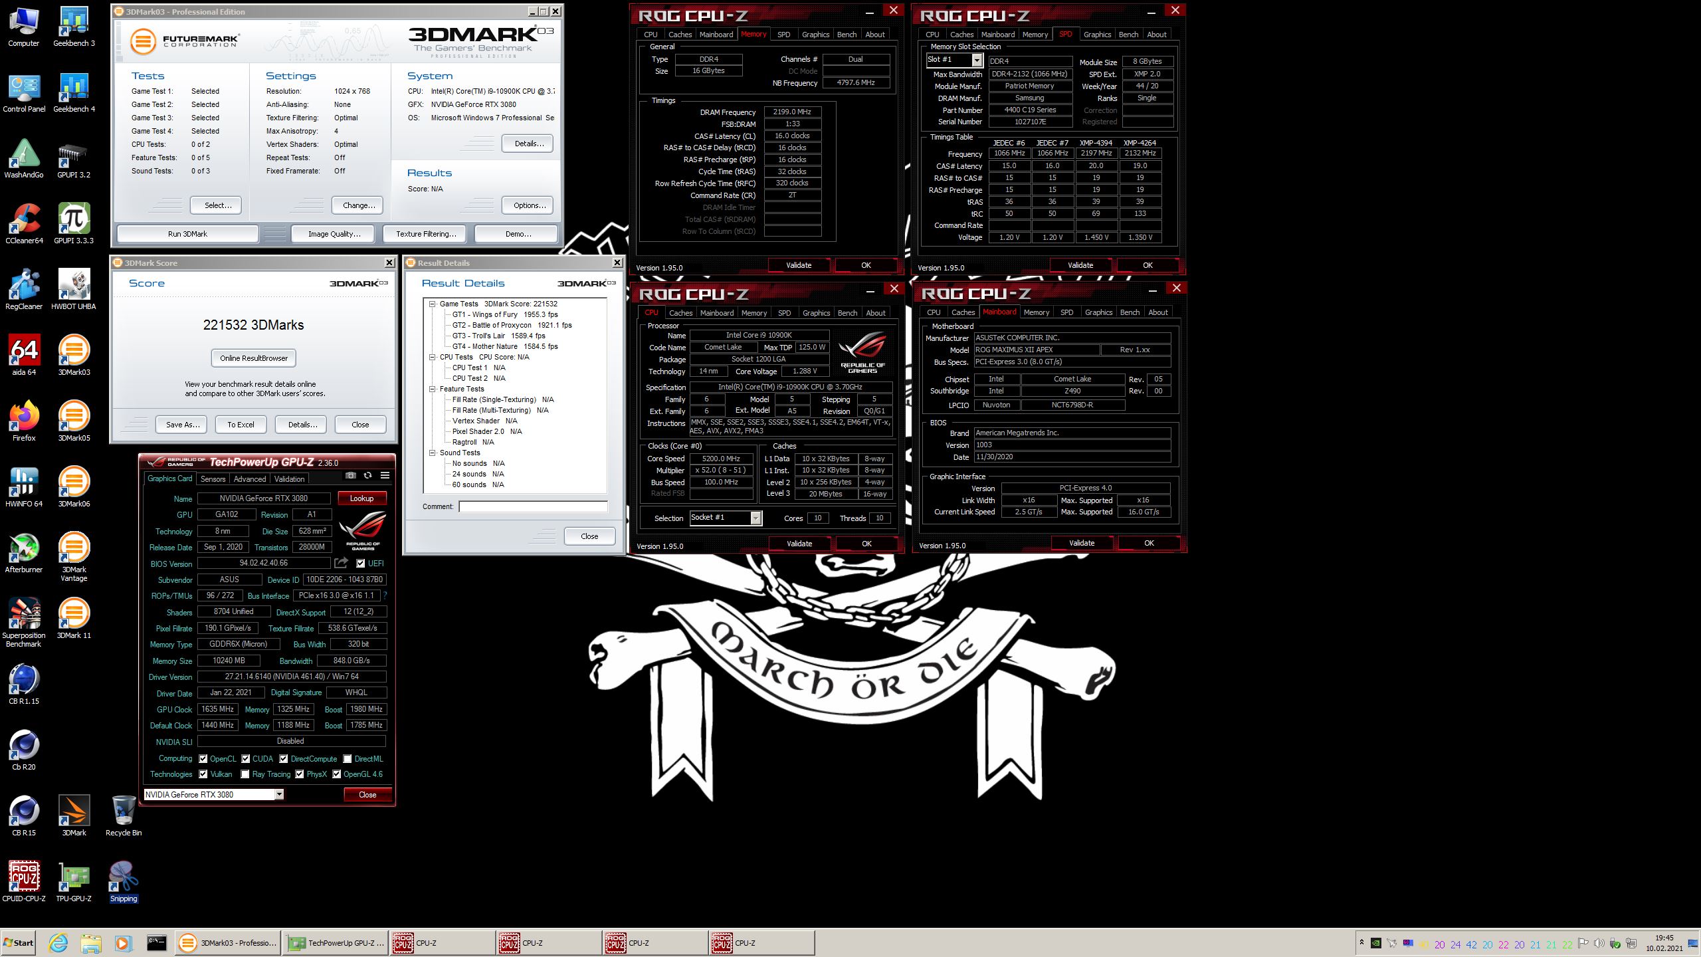The image size is (1701, 957).
Task: Open the Validation tab in GPU-Z
Action: [289, 478]
